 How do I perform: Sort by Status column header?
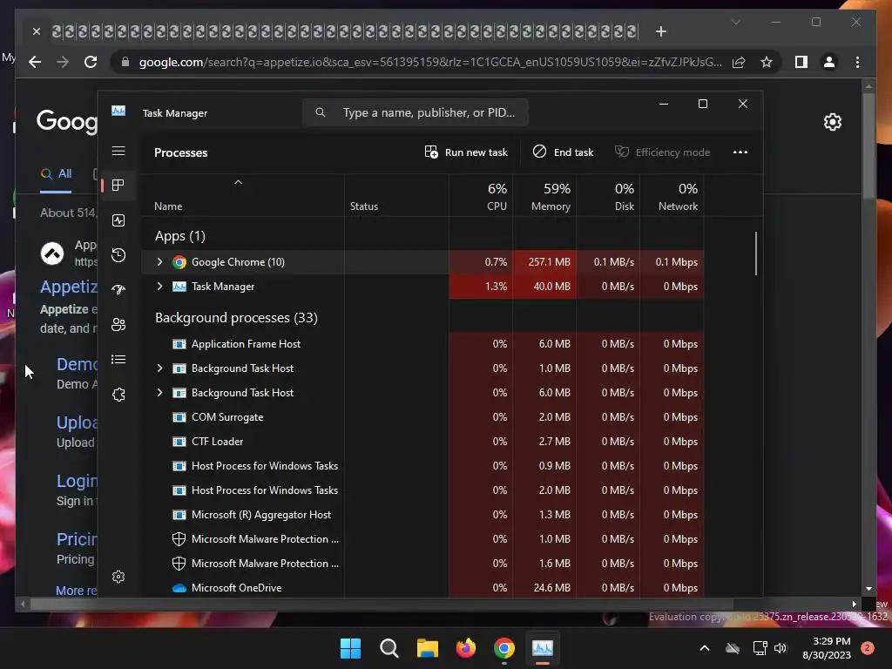click(x=396, y=196)
